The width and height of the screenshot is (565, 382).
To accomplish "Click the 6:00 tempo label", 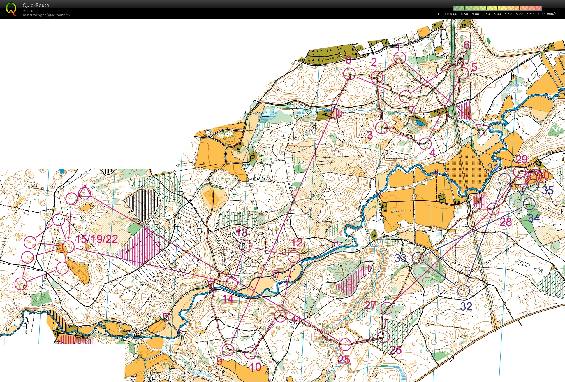I will [x=519, y=14].
